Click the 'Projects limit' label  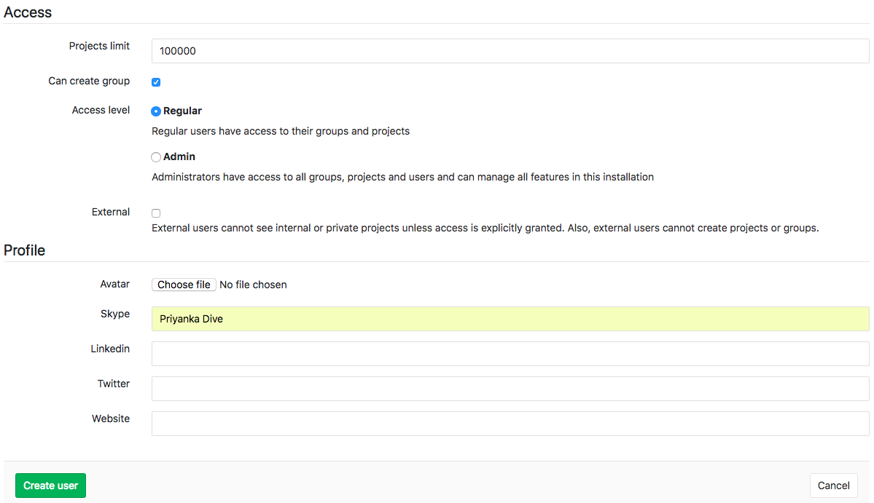99,46
